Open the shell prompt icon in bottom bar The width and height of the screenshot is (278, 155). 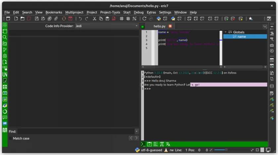point(143,144)
